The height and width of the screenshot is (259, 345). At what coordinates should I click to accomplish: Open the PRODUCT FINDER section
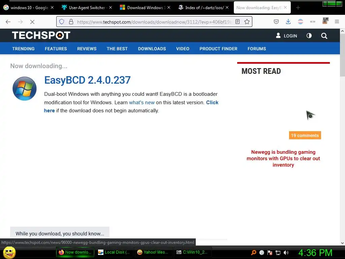tap(218, 49)
